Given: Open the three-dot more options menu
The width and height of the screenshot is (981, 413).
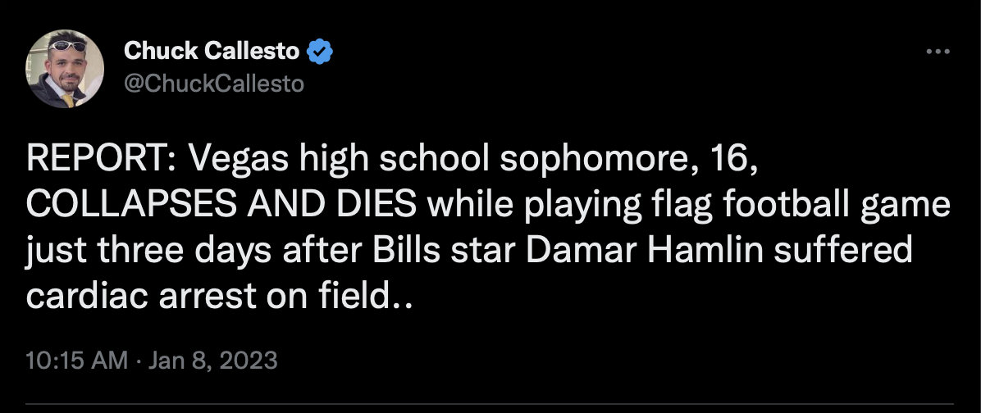Looking at the screenshot, I should (938, 52).
